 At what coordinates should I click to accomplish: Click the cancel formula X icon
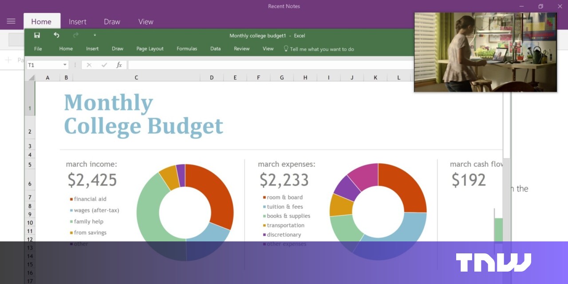point(89,65)
